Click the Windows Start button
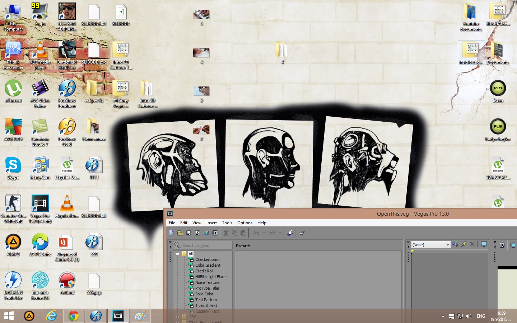Screen dimensions: 517x323 pos(9,316)
